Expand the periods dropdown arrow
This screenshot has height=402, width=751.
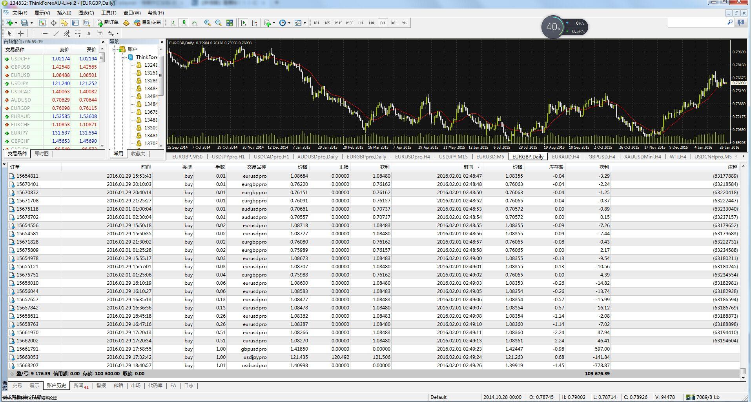click(x=289, y=23)
